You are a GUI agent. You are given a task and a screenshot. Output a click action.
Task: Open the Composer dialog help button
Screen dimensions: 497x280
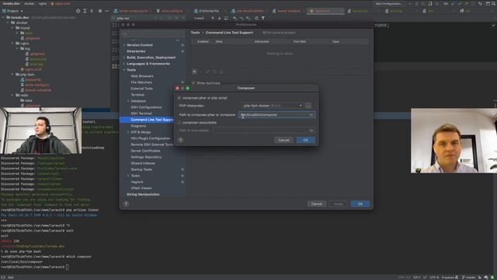181,140
